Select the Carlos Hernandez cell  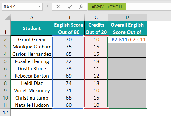click(x=32, y=54)
